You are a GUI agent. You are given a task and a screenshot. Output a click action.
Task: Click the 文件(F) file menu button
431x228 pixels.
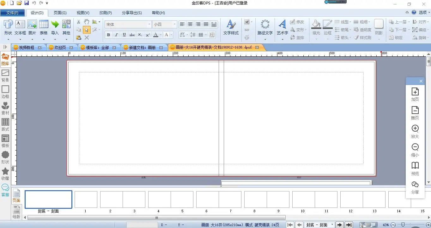[x=12, y=13]
